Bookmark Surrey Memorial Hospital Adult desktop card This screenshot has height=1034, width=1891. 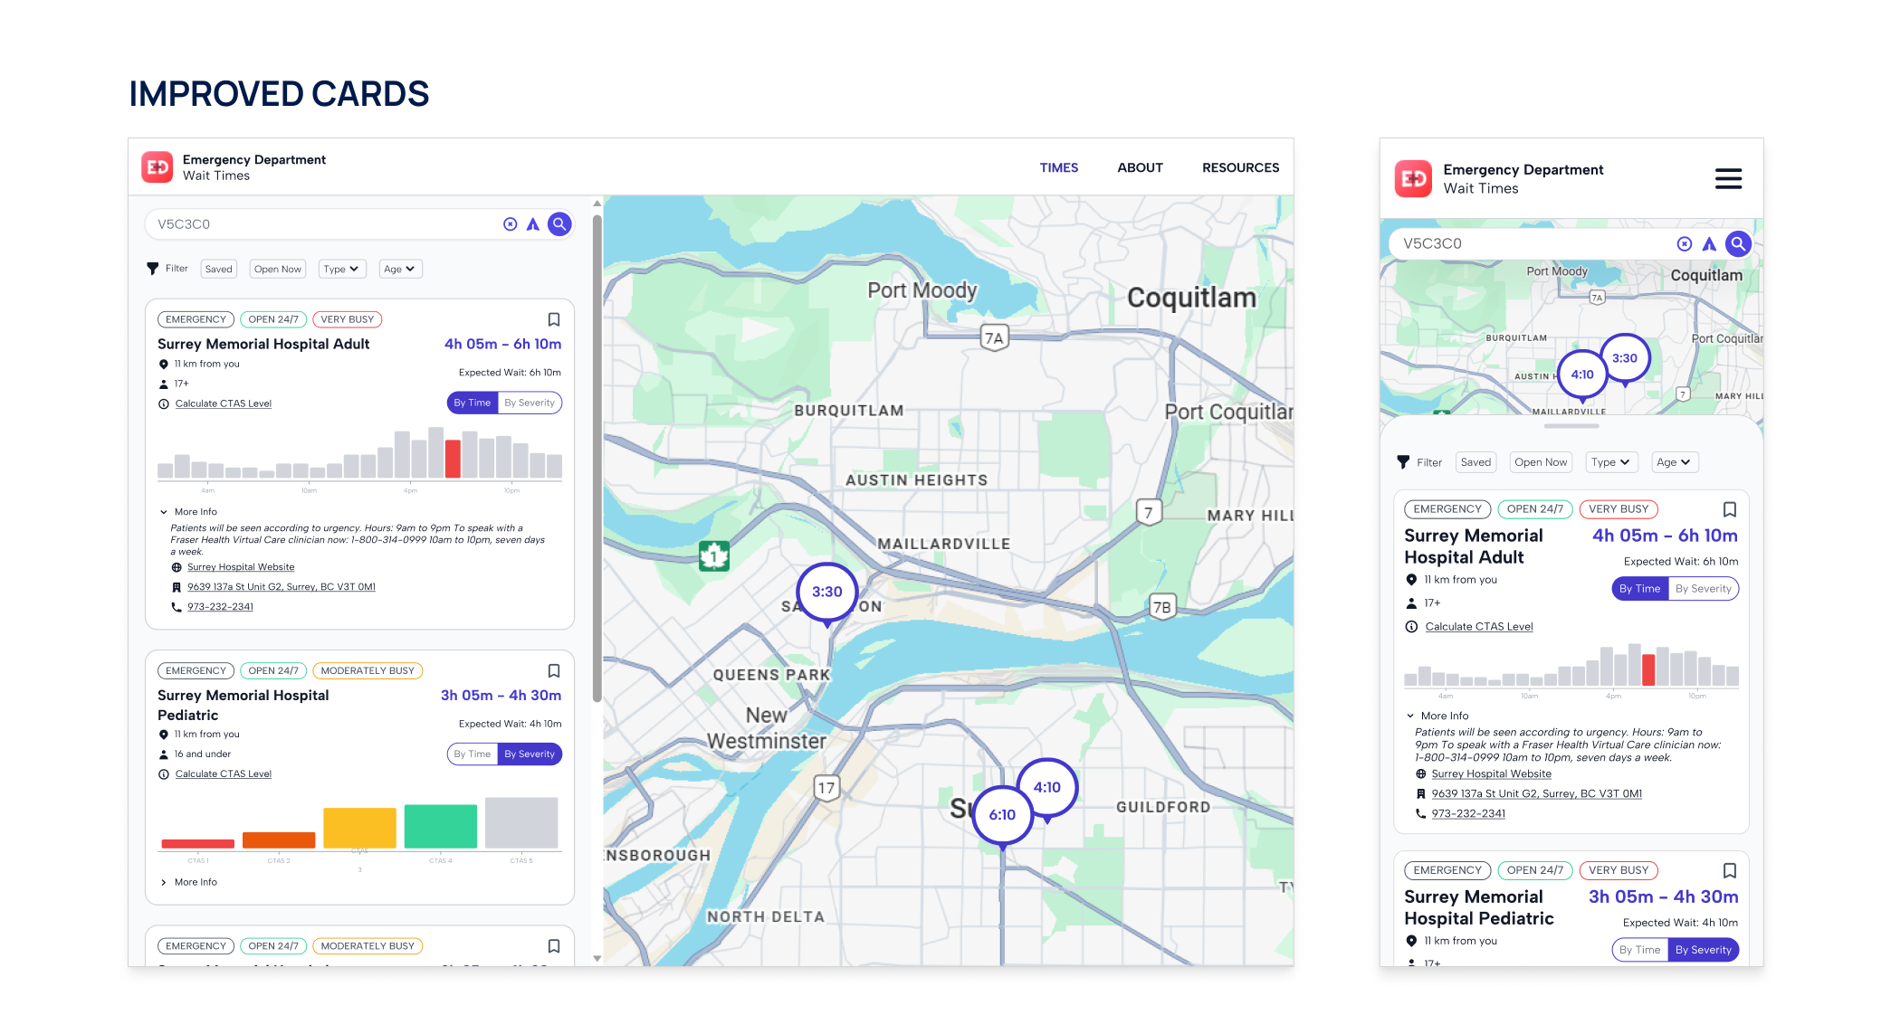pos(554,319)
